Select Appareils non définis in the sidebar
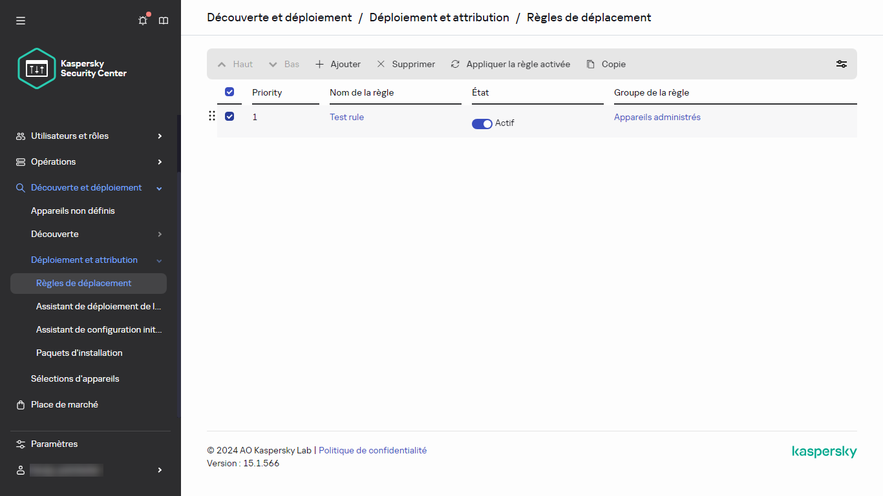 tap(72, 211)
